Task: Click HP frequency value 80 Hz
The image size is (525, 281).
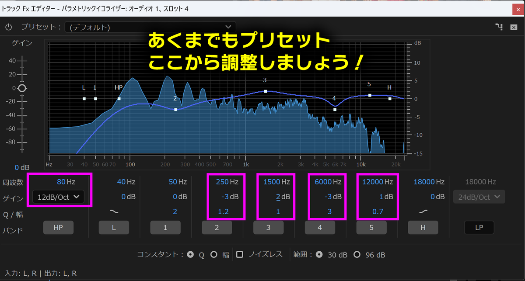Action: [x=66, y=181]
